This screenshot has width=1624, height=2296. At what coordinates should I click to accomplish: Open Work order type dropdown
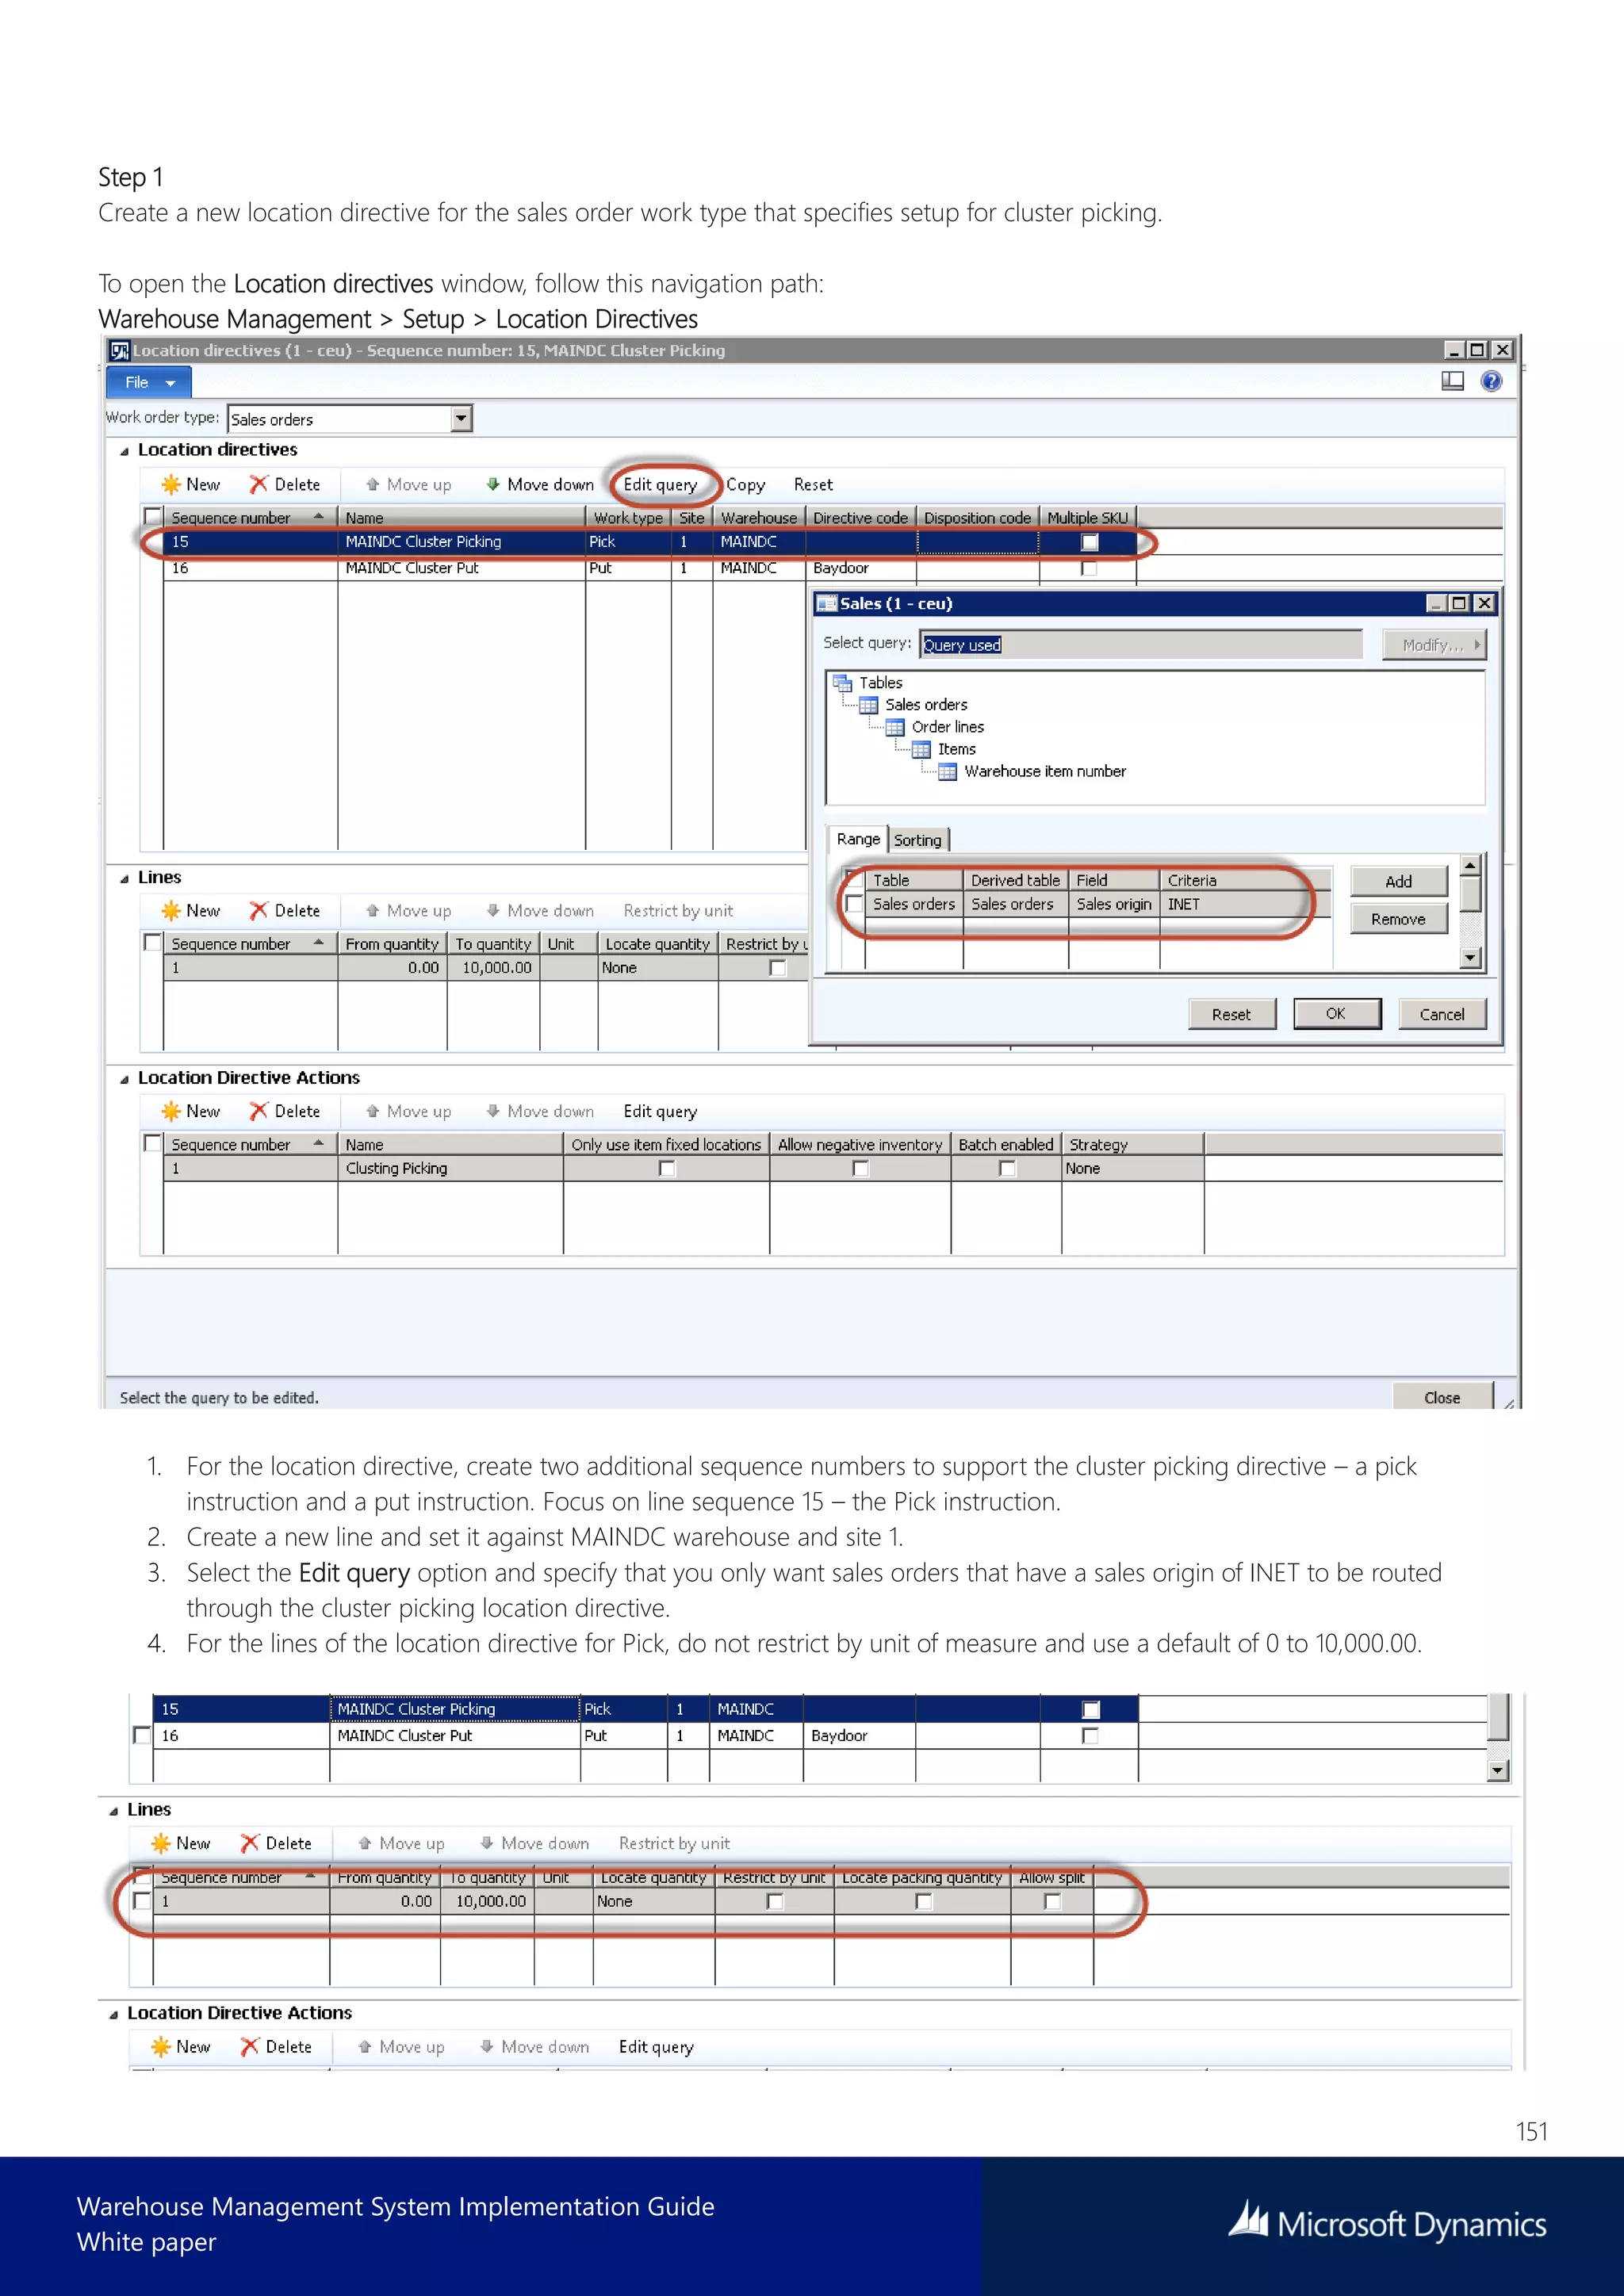coord(461,418)
